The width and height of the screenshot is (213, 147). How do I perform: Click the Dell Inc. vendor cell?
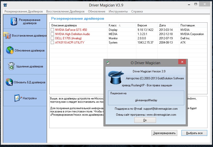point(185,38)
